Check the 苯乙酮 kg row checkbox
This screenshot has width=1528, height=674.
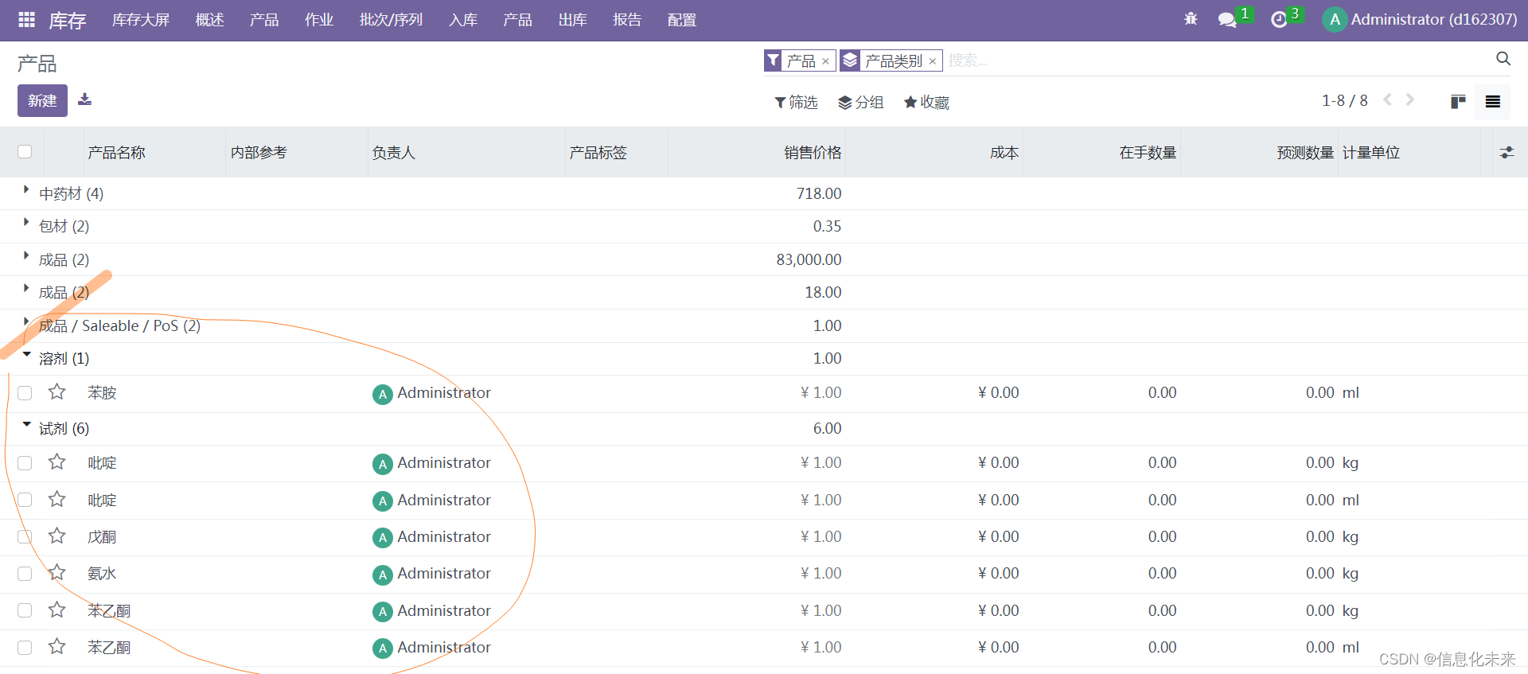[x=25, y=610]
